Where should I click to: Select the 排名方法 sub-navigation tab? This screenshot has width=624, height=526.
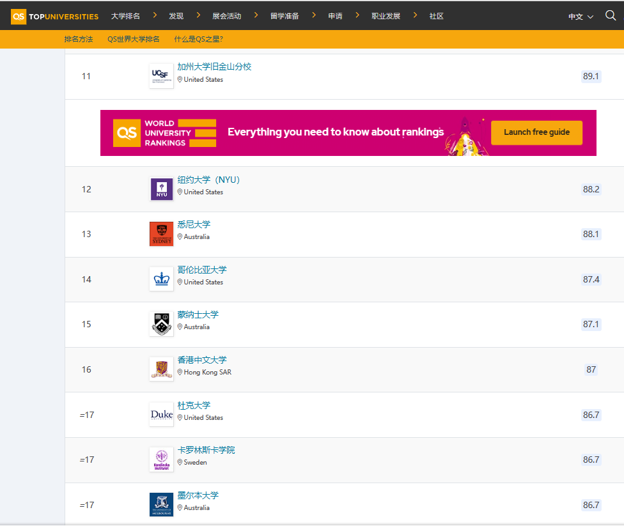[x=78, y=39]
